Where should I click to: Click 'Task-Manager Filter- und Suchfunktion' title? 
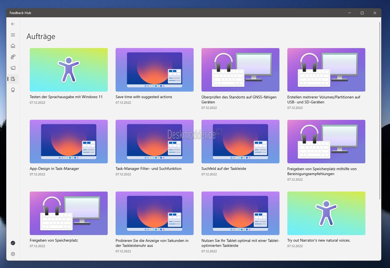point(148,168)
